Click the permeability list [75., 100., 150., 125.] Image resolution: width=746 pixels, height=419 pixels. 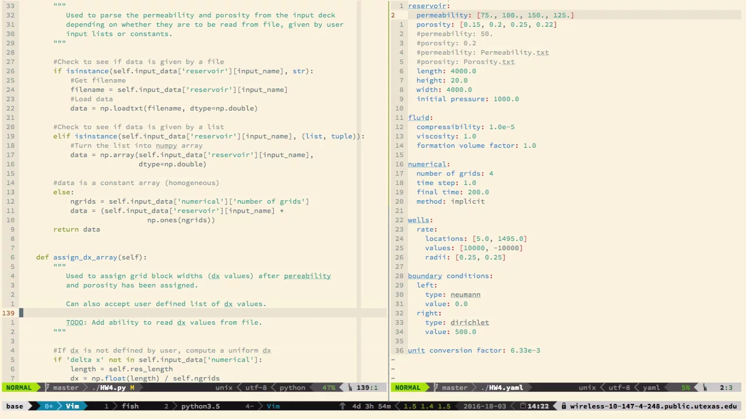click(x=525, y=15)
